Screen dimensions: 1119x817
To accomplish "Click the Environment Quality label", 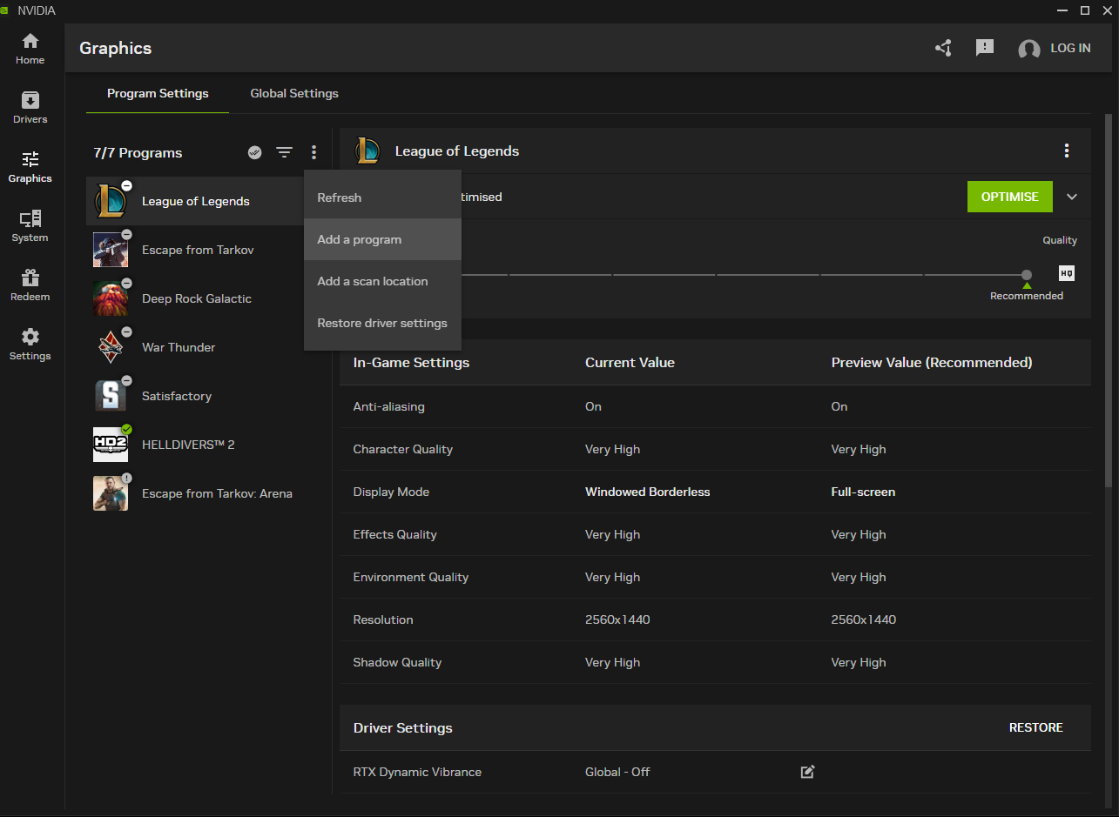I will [x=411, y=577].
